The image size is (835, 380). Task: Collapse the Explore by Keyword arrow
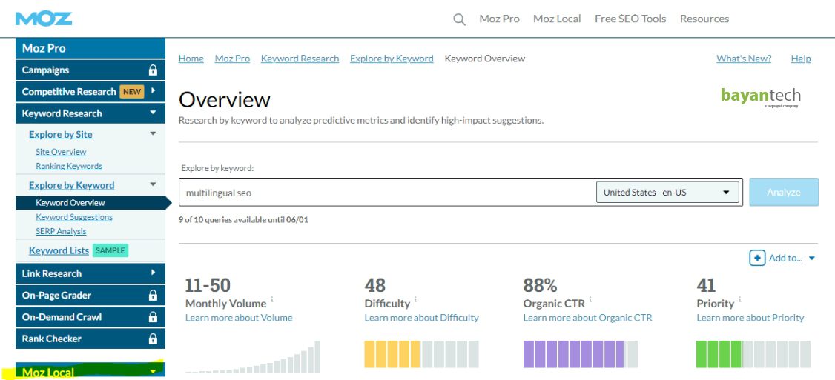154,184
